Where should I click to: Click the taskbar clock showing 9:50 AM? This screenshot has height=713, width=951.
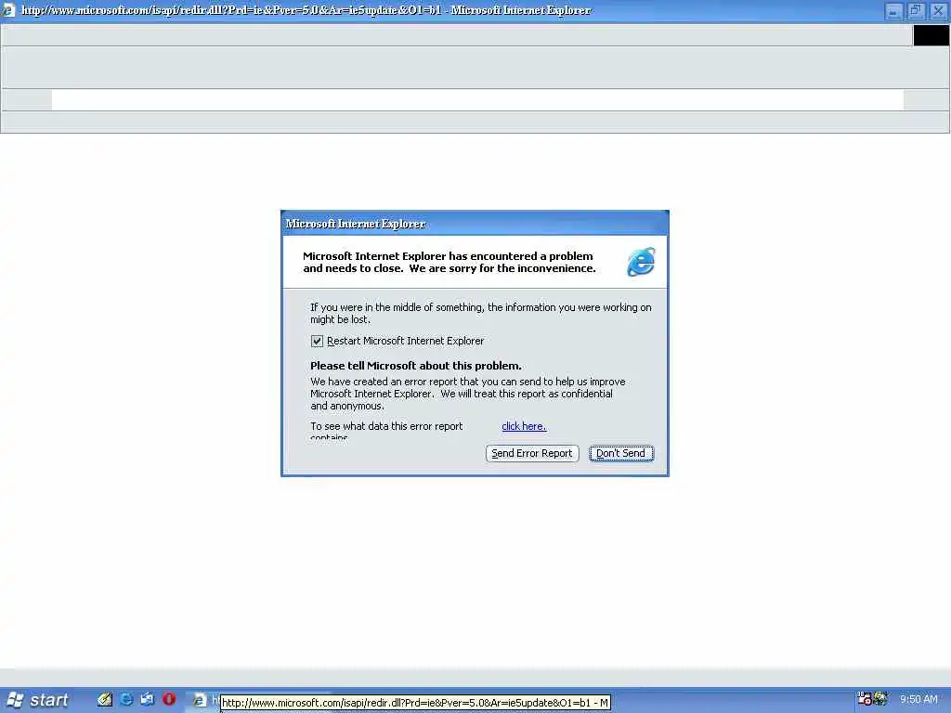pyautogui.click(x=918, y=700)
